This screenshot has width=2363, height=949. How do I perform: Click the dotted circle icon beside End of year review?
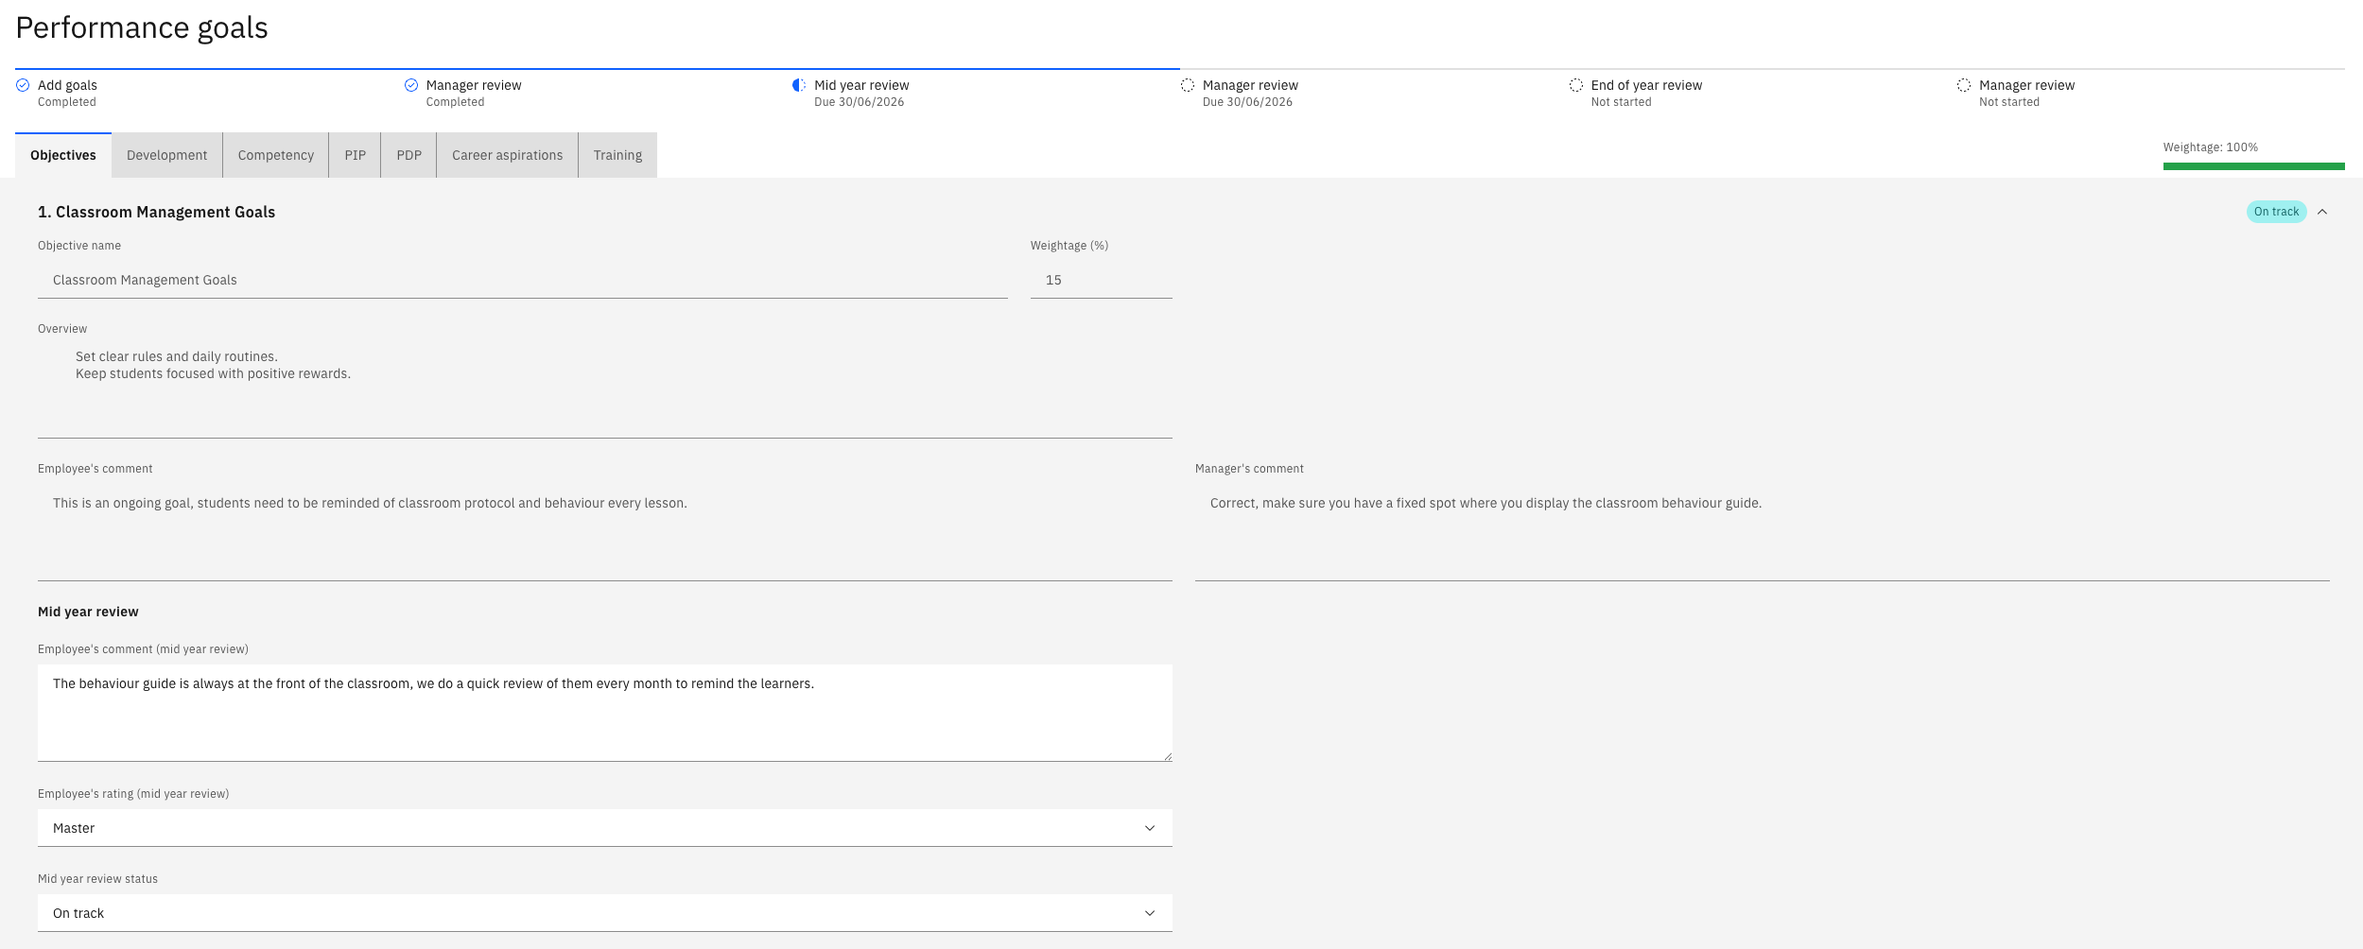click(1576, 85)
